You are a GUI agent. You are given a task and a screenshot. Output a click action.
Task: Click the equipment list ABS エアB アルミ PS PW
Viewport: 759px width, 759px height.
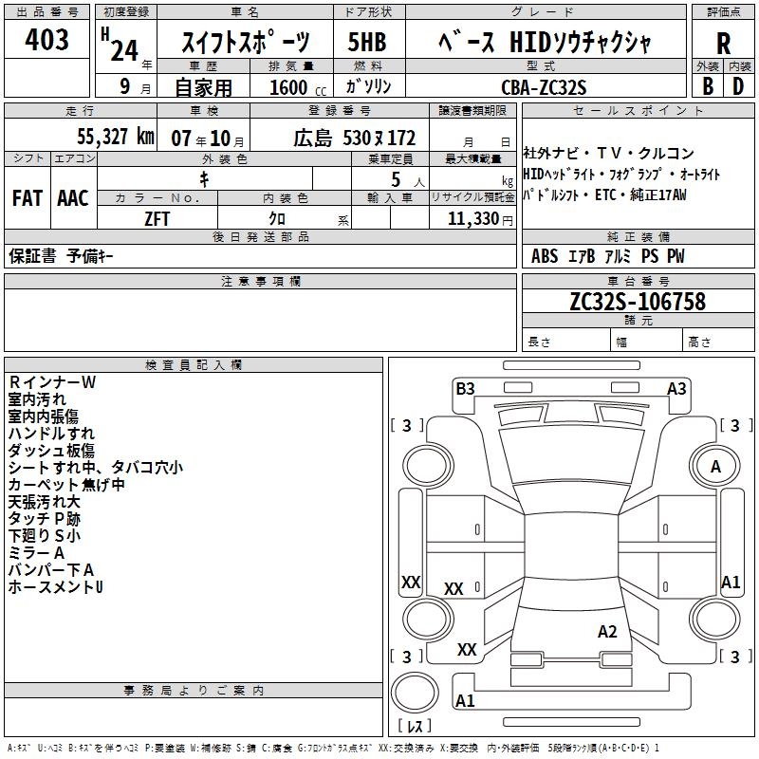pyautogui.click(x=607, y=256)
